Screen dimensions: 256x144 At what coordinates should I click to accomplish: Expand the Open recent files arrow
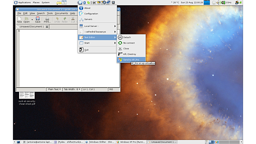pos(32,20)
